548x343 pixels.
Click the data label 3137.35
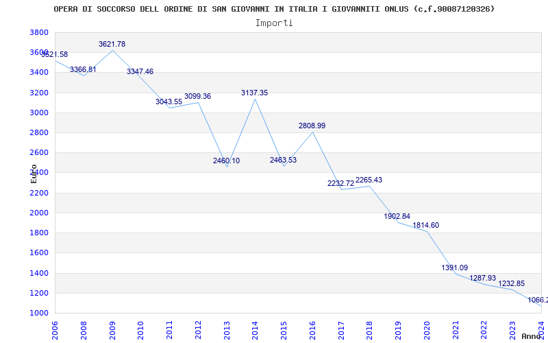coord(254,93)
